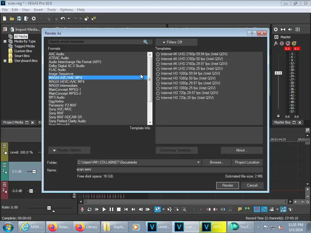Click the Record microphone button
This screenshot has width=311, height=233.
click(82, 209)
